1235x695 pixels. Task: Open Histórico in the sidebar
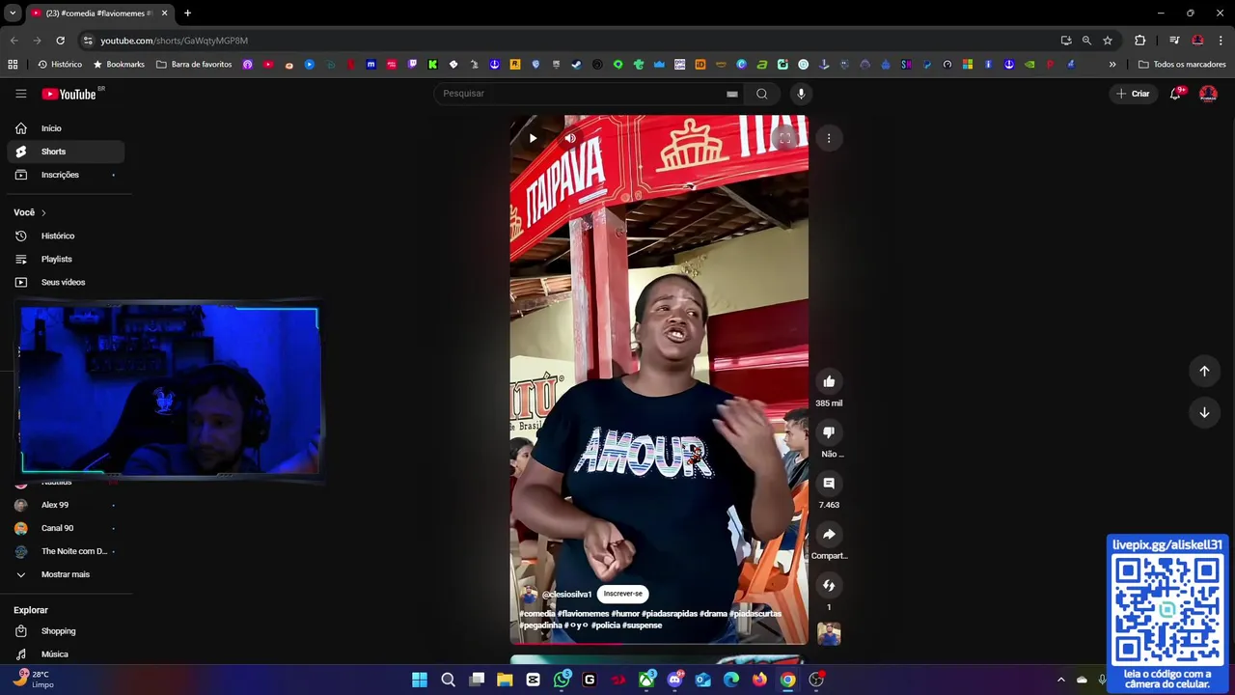click(x=66, y=236)
